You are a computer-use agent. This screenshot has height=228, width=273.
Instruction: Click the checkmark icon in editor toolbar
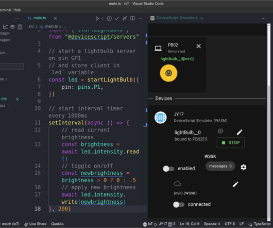pyautogui.click(x=117, y=18)
